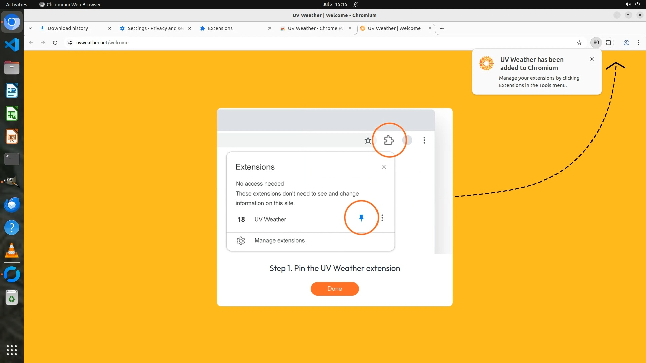The height and width of the screenshot is (363, 646).
Task: Open VLC media player from dock
Action: point(12,251)
